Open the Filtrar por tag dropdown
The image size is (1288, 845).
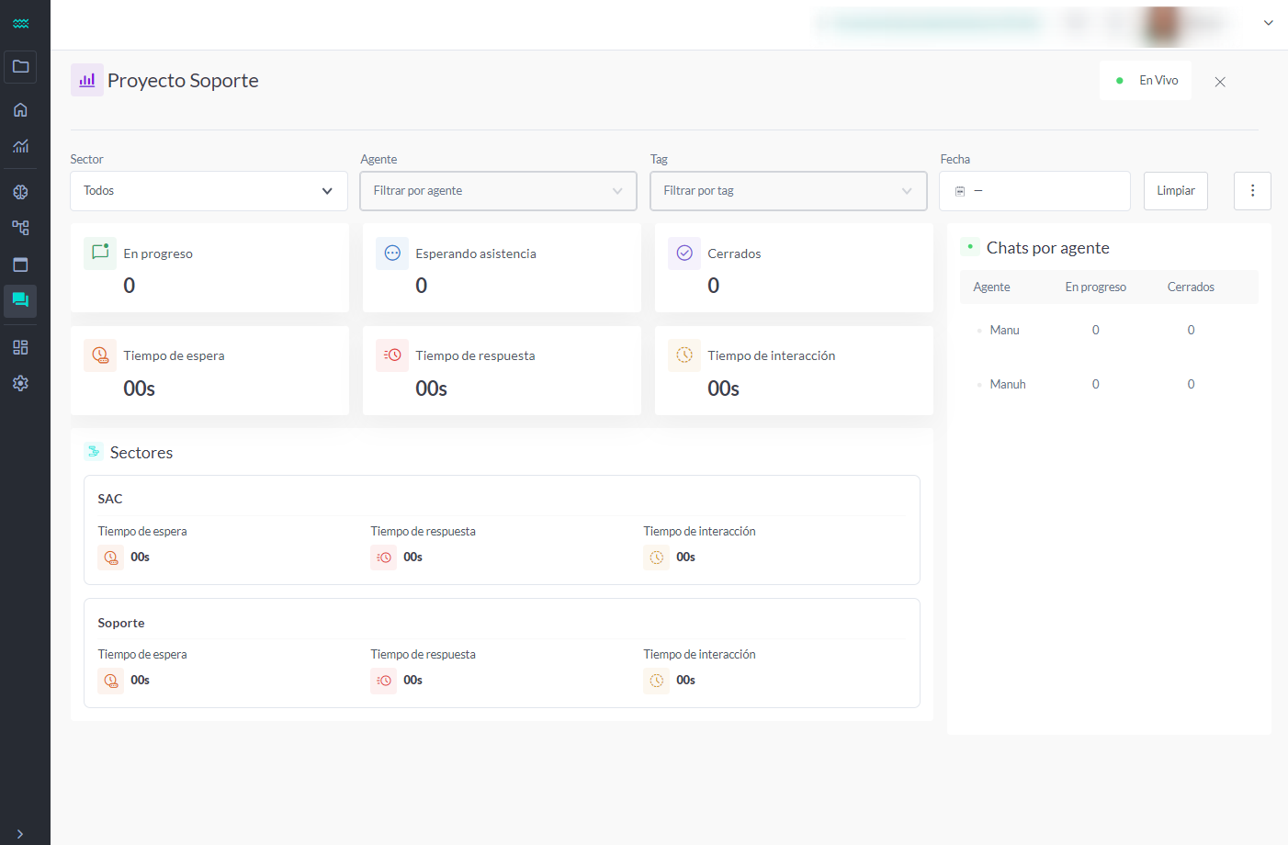788,191
